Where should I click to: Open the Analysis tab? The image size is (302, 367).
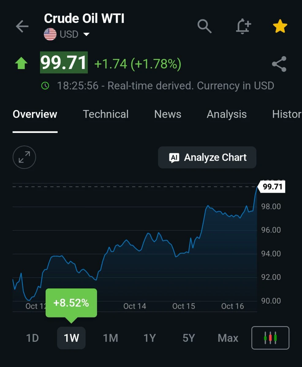pyautogui.click(x=227, y=114)
